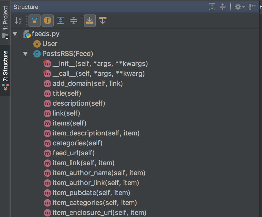Select item_pubdate(self, item) method
262x217 pixels.
[91, 193]
